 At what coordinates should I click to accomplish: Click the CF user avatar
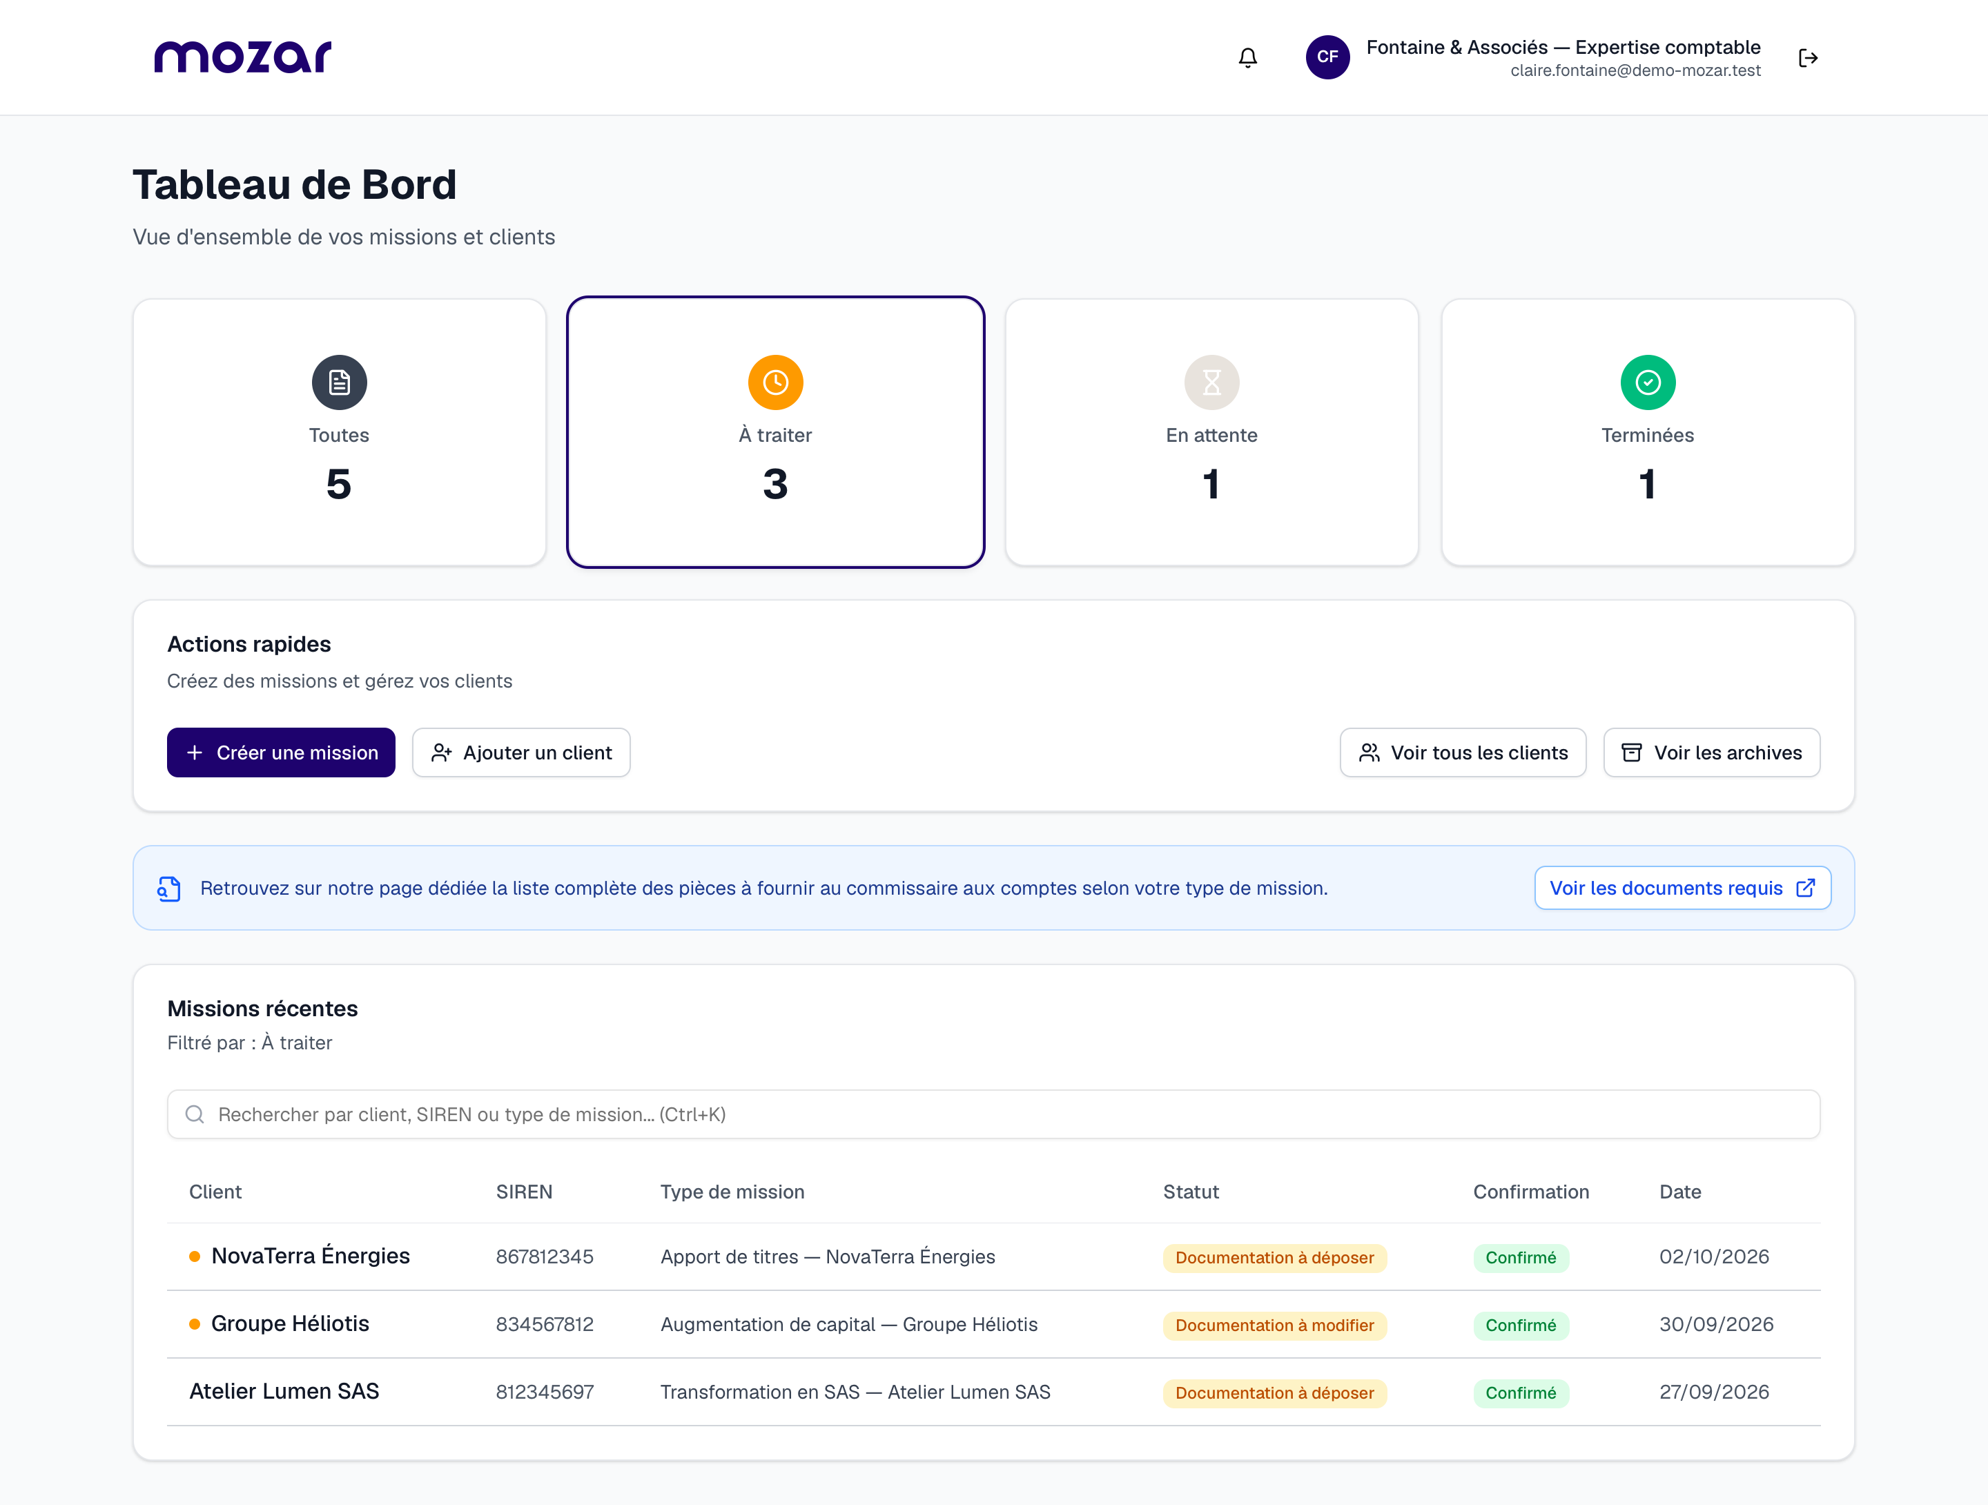tap(1327, 57)
